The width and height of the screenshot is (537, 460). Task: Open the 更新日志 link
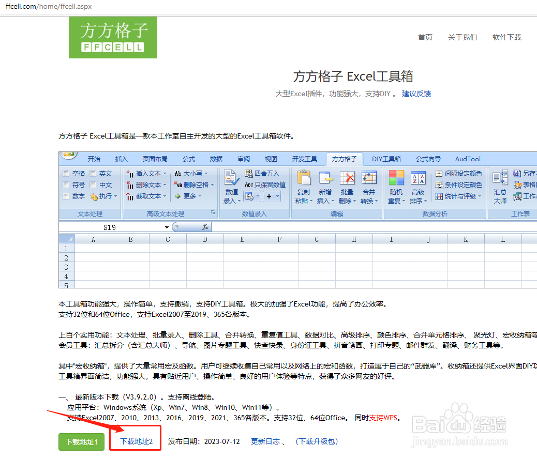click(x=265, y=441)
